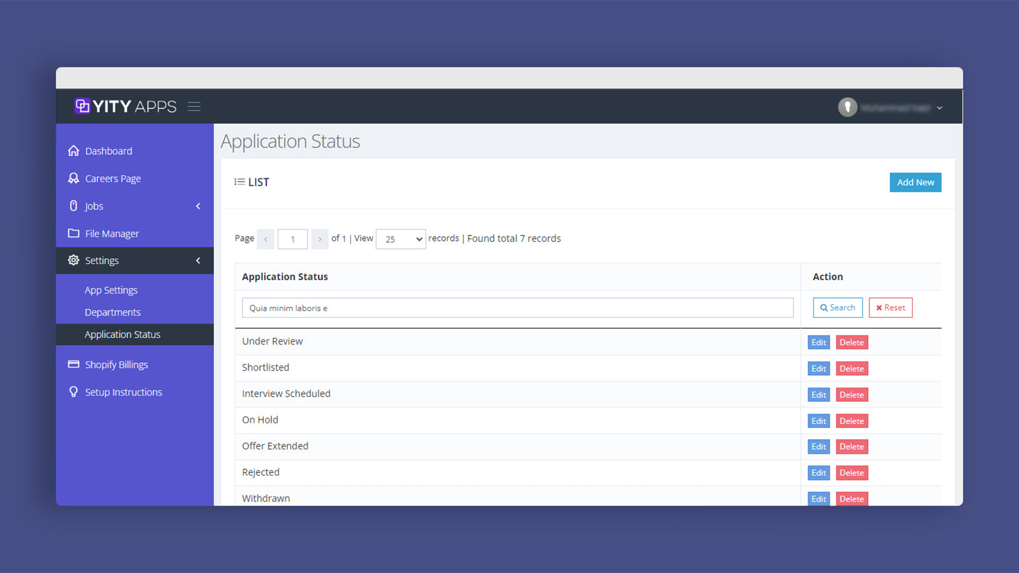Image resolution: width=1019 pixels, height=573 pixels.
Task: Open Departments in the sidebar
Action: coord(113,312)
